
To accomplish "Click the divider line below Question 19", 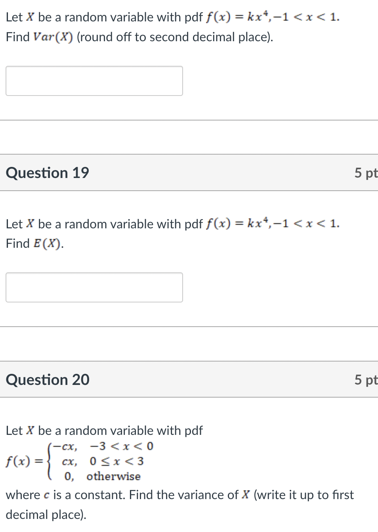I will click(189, 326).
